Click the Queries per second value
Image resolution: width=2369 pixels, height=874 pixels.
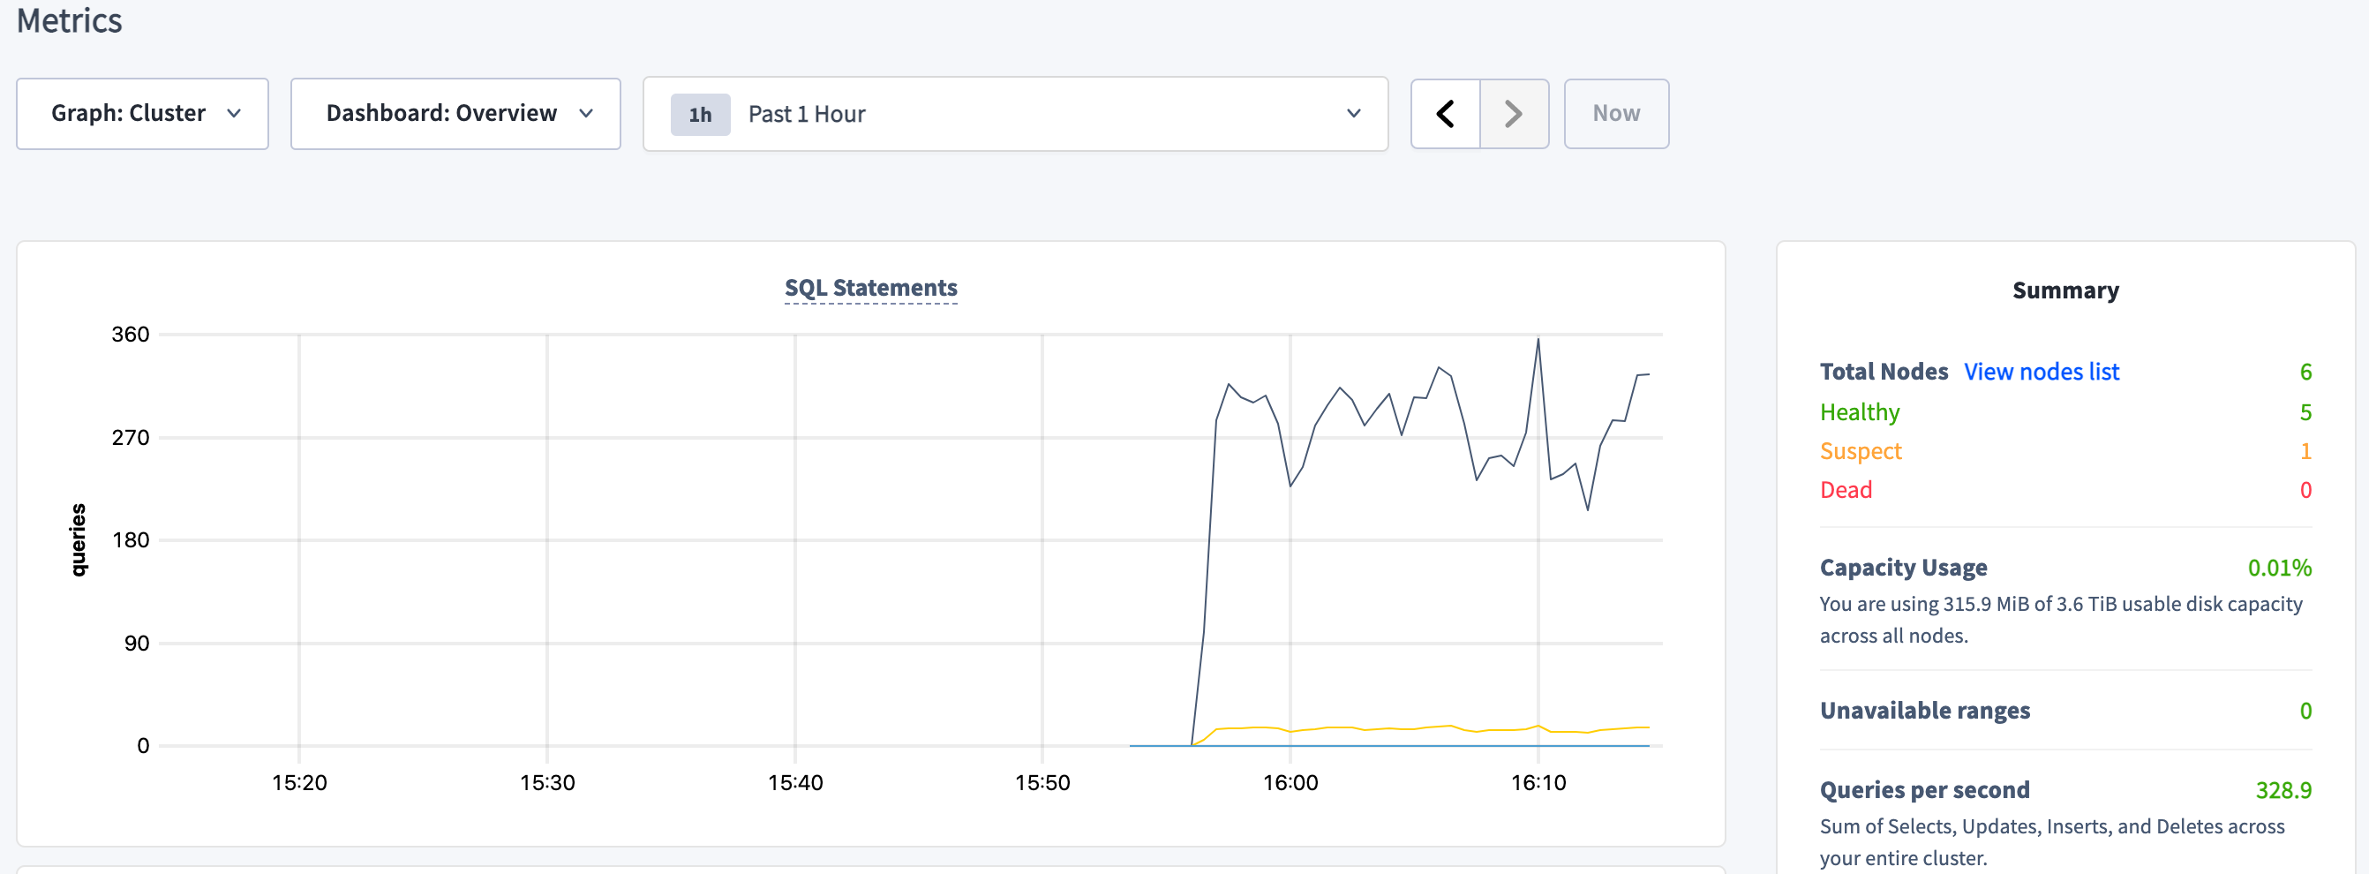pyautogui.click(x=2284, y=789)
